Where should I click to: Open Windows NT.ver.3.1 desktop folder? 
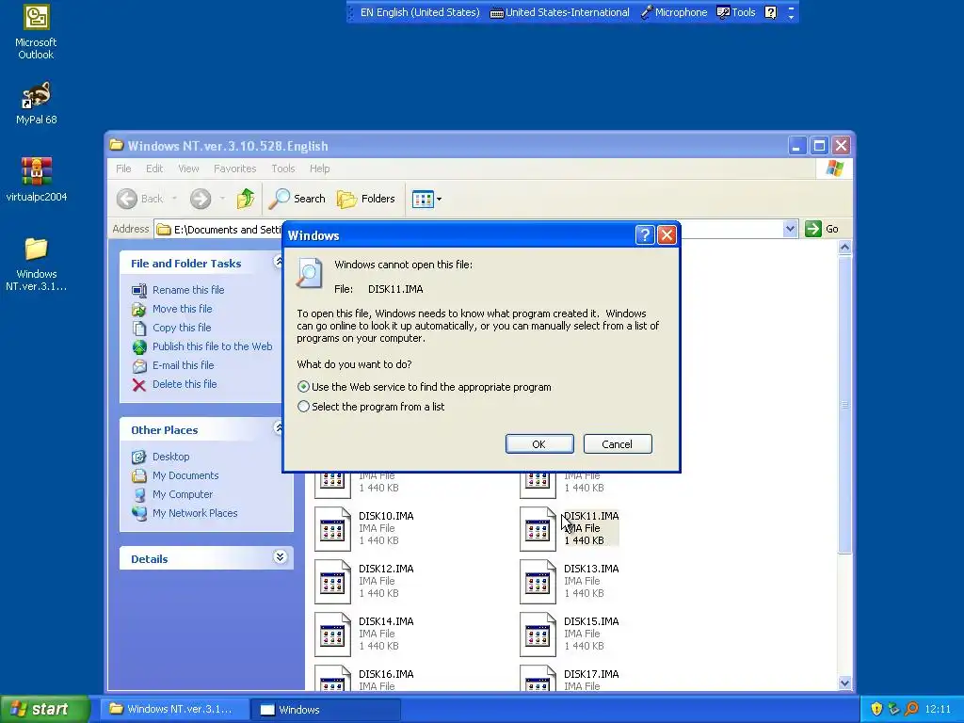coord(37,265)
